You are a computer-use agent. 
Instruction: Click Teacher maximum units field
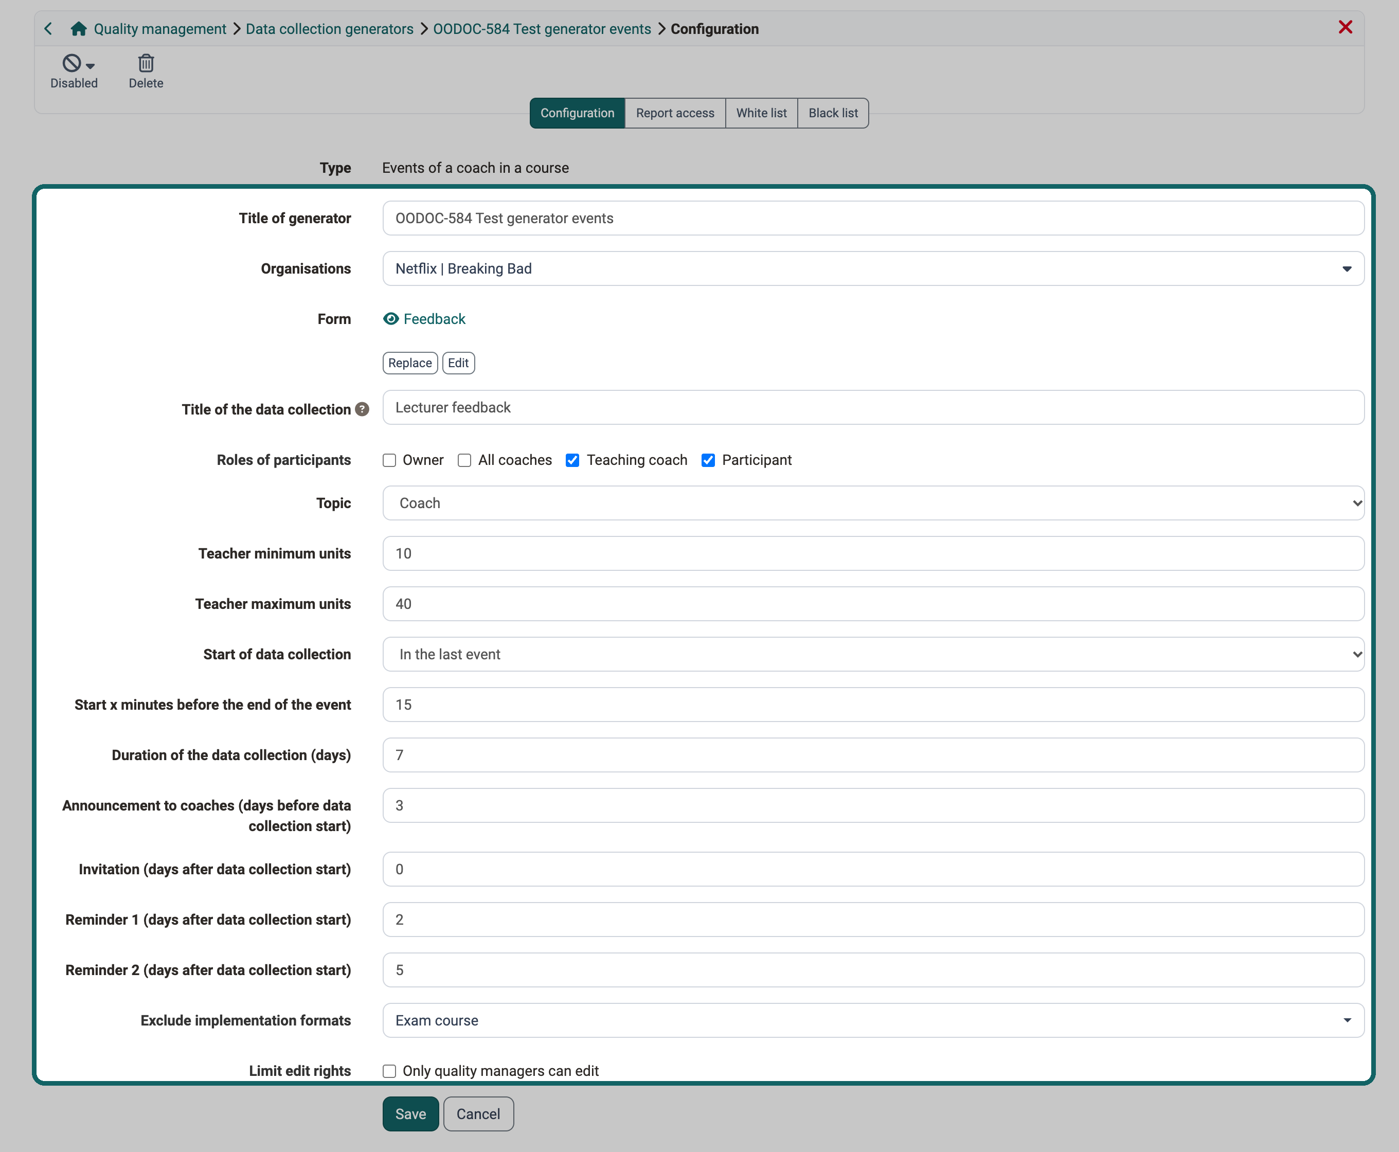pyautogui.click(x=873, y=604)
